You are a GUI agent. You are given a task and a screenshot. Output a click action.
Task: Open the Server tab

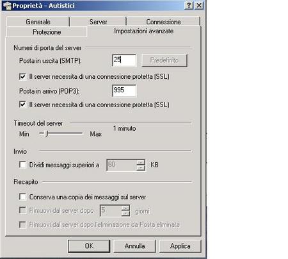click(x=98, y=22)
